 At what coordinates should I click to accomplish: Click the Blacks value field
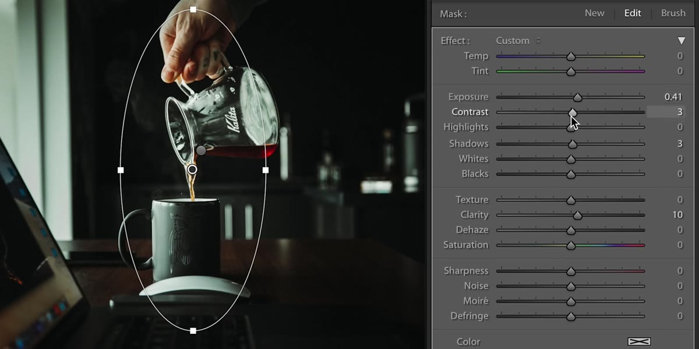[680, 173]
